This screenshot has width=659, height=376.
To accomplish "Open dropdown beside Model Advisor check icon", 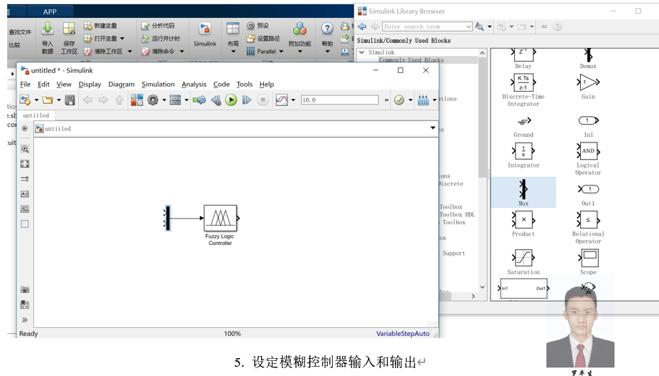I will pos(410,100).
